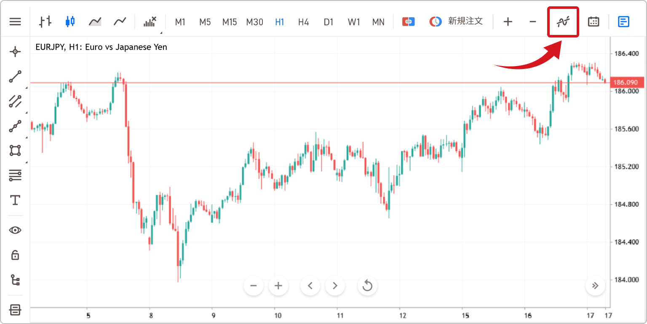Switch to D1 timeframe

(x=328, y=22)
